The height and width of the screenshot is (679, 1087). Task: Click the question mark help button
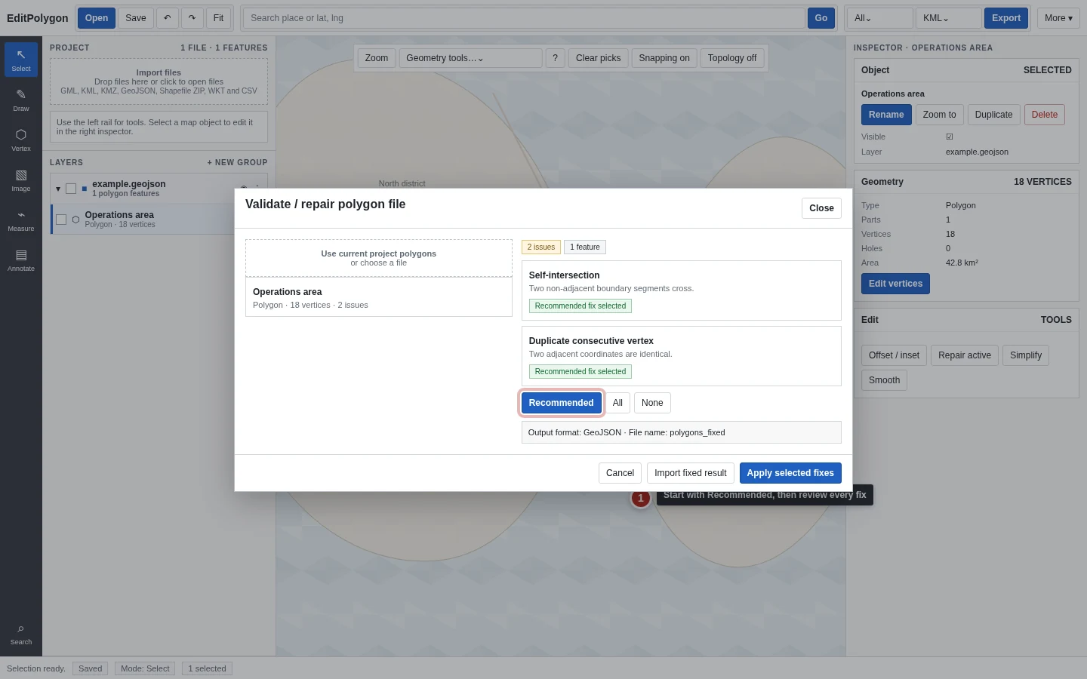(555, 58)
